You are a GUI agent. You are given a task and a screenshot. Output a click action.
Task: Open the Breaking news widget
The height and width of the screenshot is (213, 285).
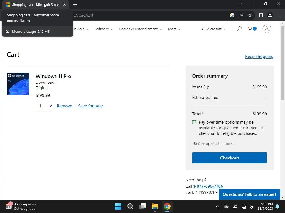(20, 206)
